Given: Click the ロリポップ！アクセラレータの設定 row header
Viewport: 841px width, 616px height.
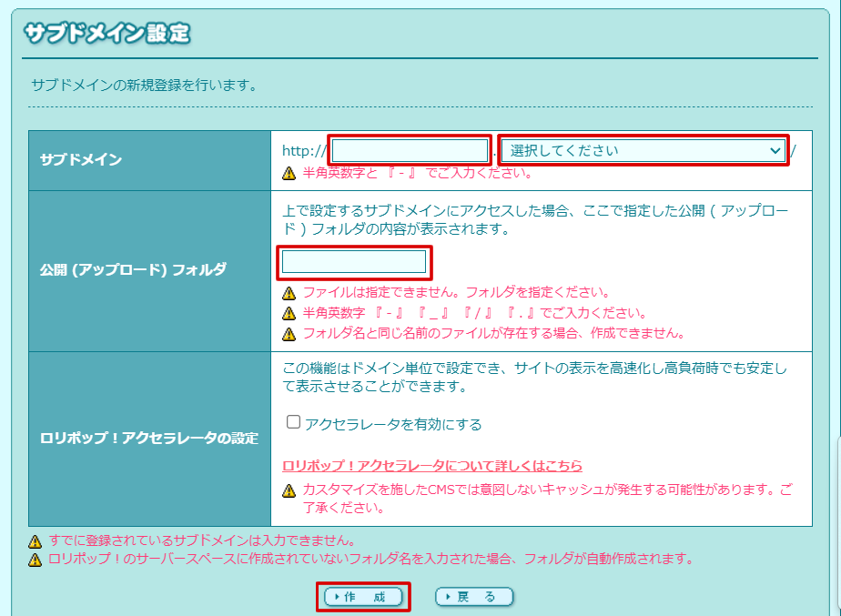Looking at the screenshot, I should click(x=149, y=438).
